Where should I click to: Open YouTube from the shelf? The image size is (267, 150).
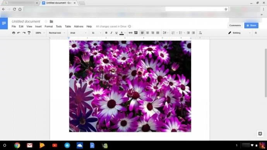(x=55, y=145)
